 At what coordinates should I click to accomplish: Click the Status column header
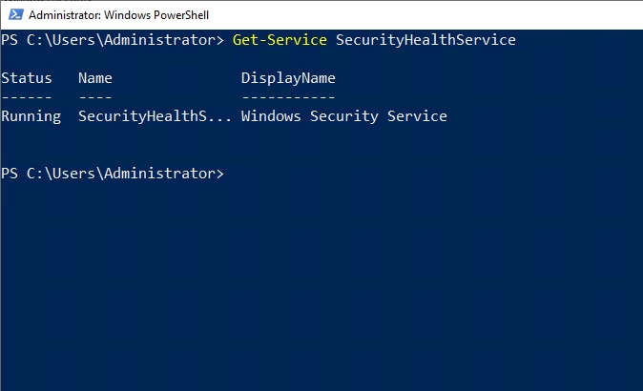(27, 78)
